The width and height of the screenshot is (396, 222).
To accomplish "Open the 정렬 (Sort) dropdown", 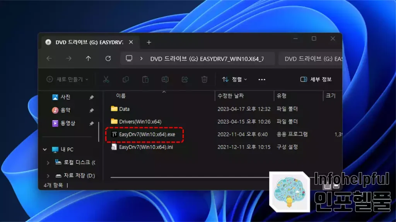I will click(234, 79).
